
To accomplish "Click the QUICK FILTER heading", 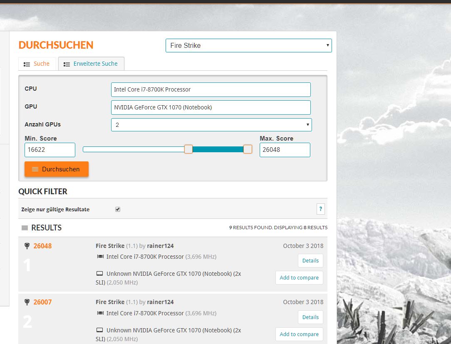I will click(42, 192).
